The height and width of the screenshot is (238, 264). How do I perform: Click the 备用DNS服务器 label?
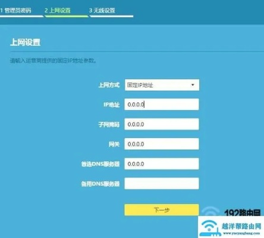coord(100,184)
